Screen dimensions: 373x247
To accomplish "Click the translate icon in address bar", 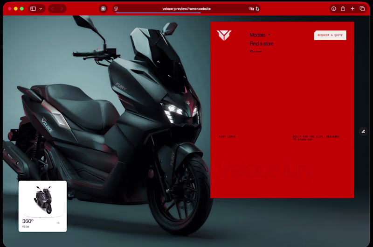I will coord(251,9).
